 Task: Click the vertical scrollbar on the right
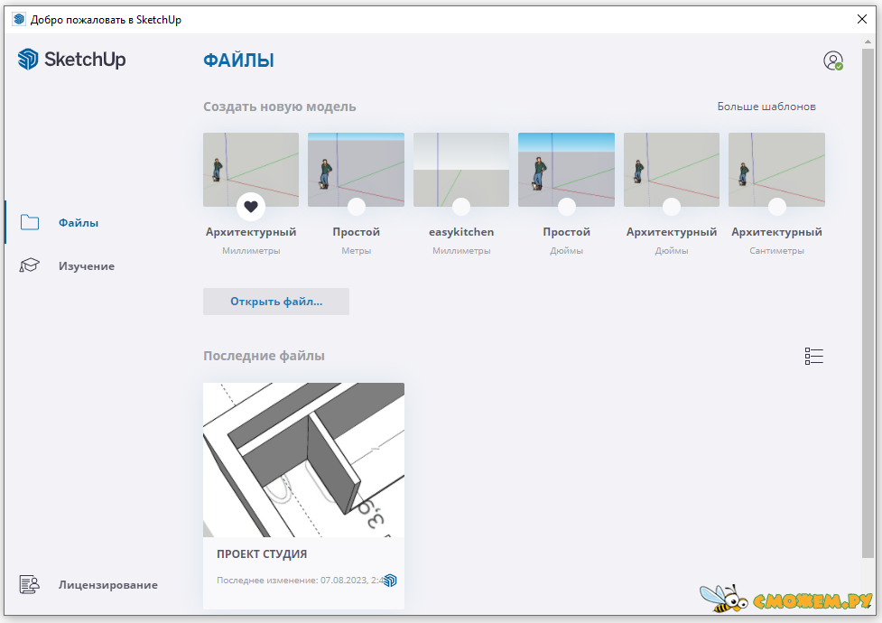[x=868, y=298]
